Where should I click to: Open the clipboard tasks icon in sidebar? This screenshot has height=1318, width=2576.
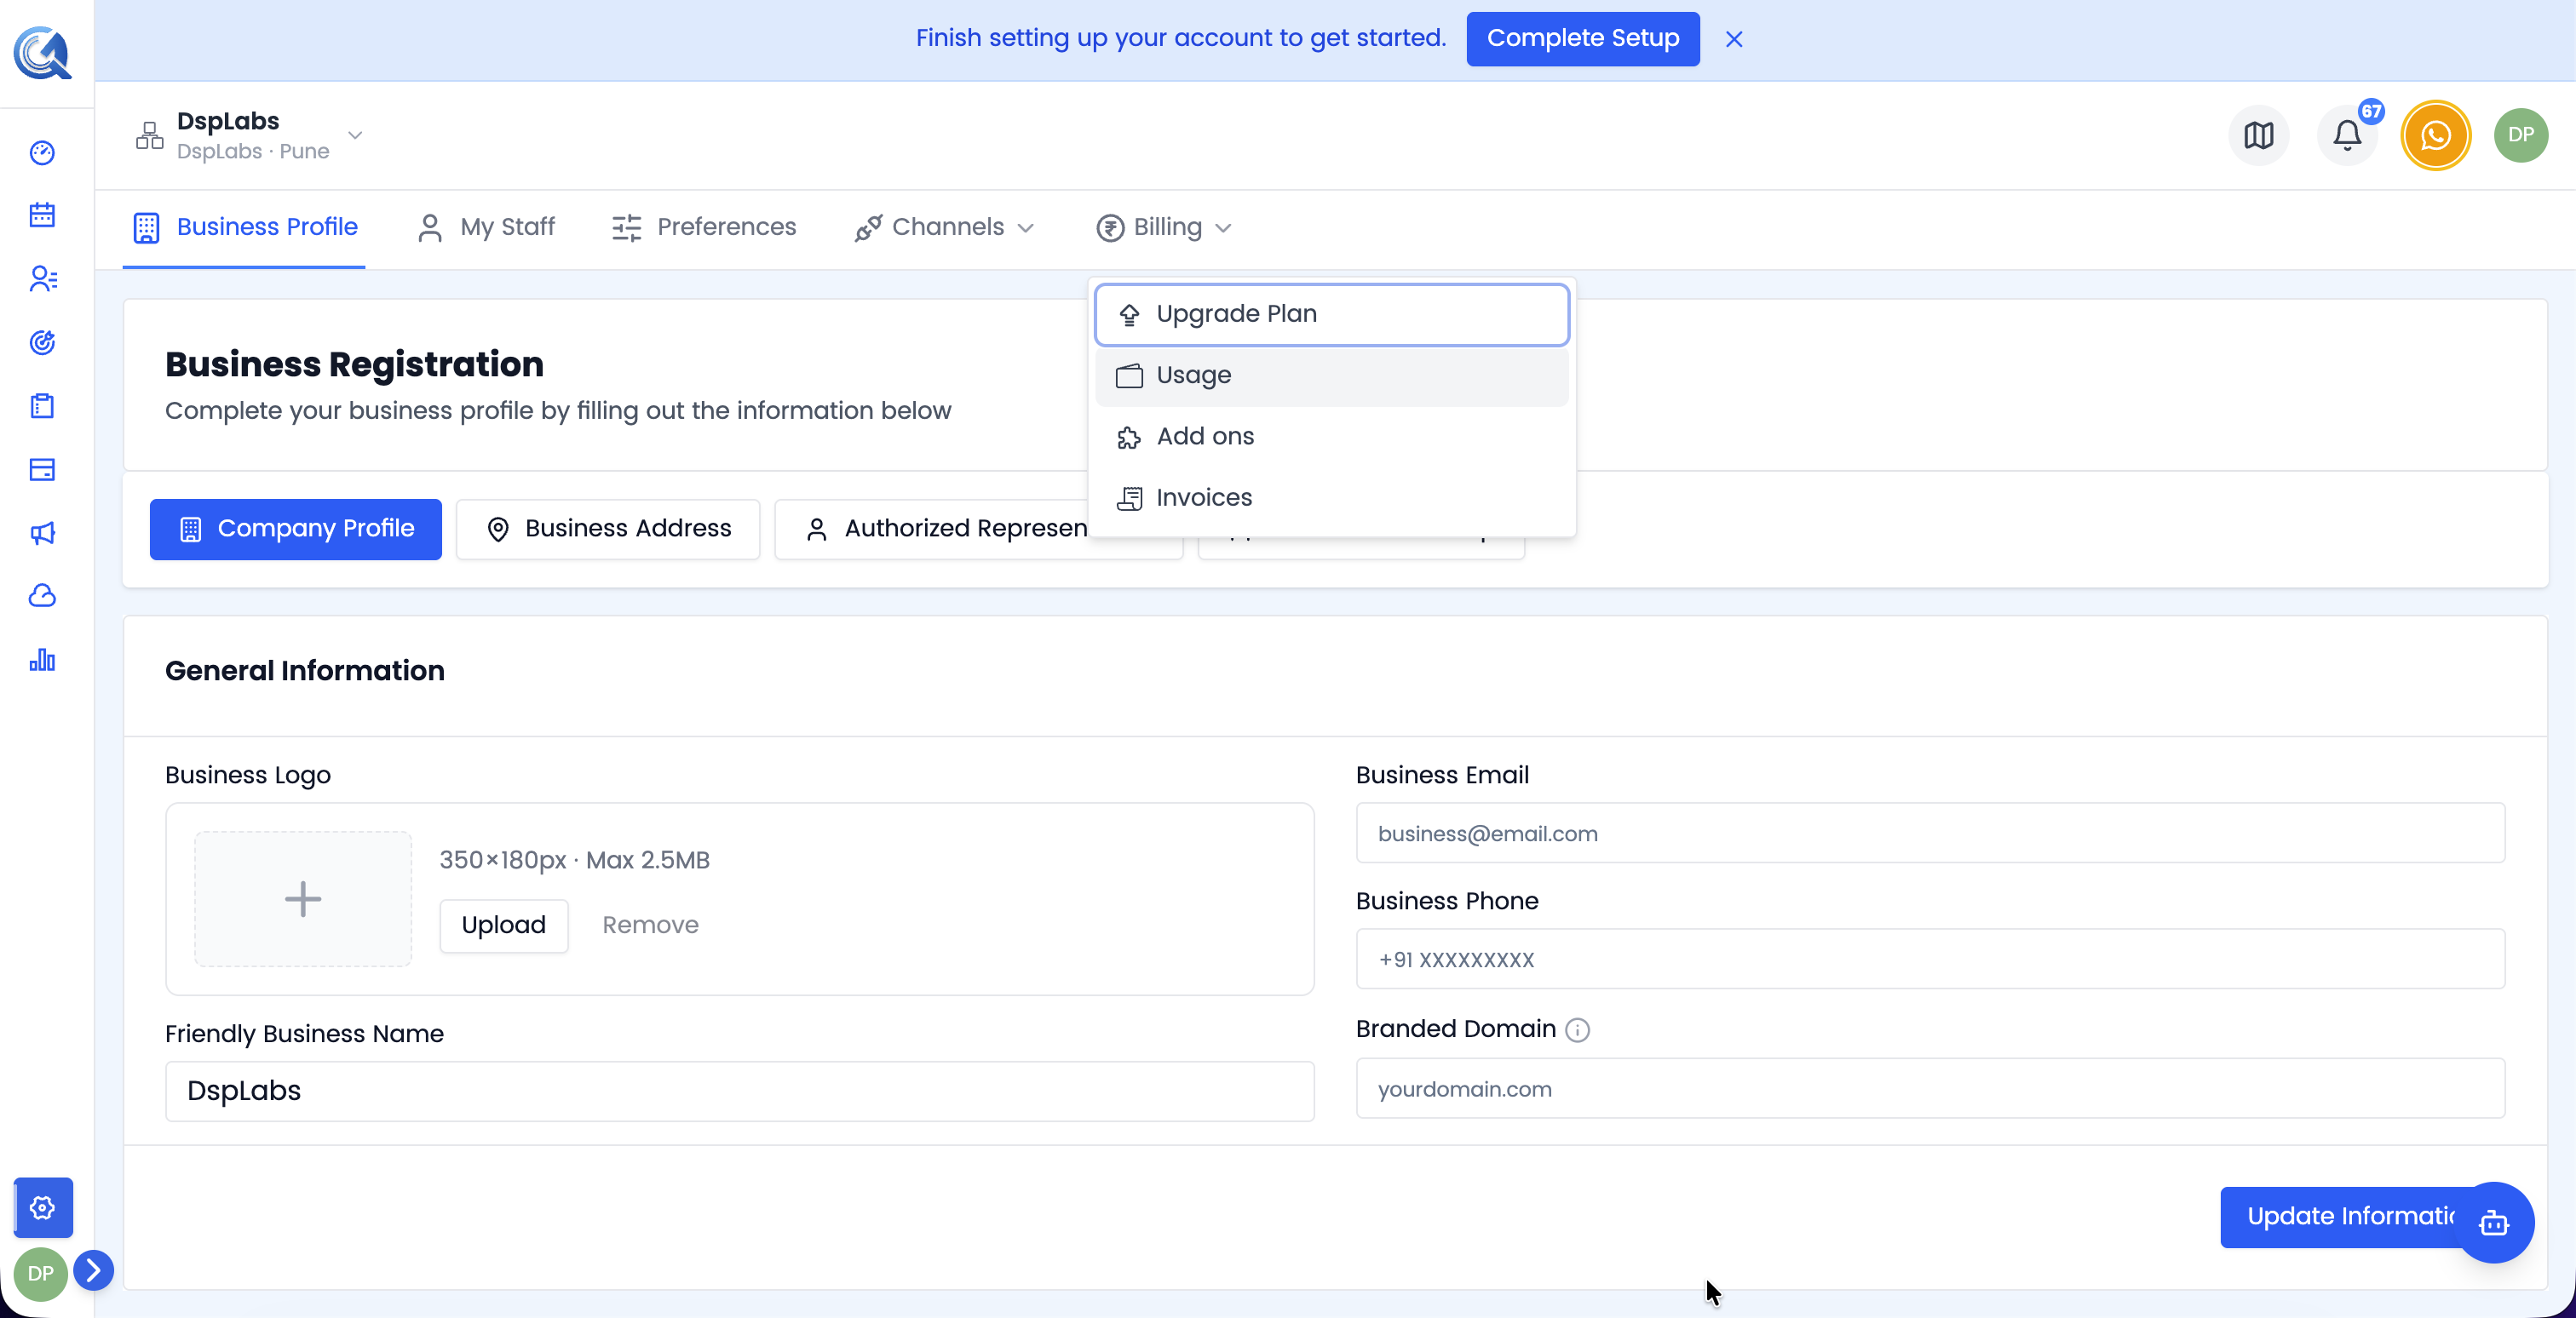pos(42,405)
